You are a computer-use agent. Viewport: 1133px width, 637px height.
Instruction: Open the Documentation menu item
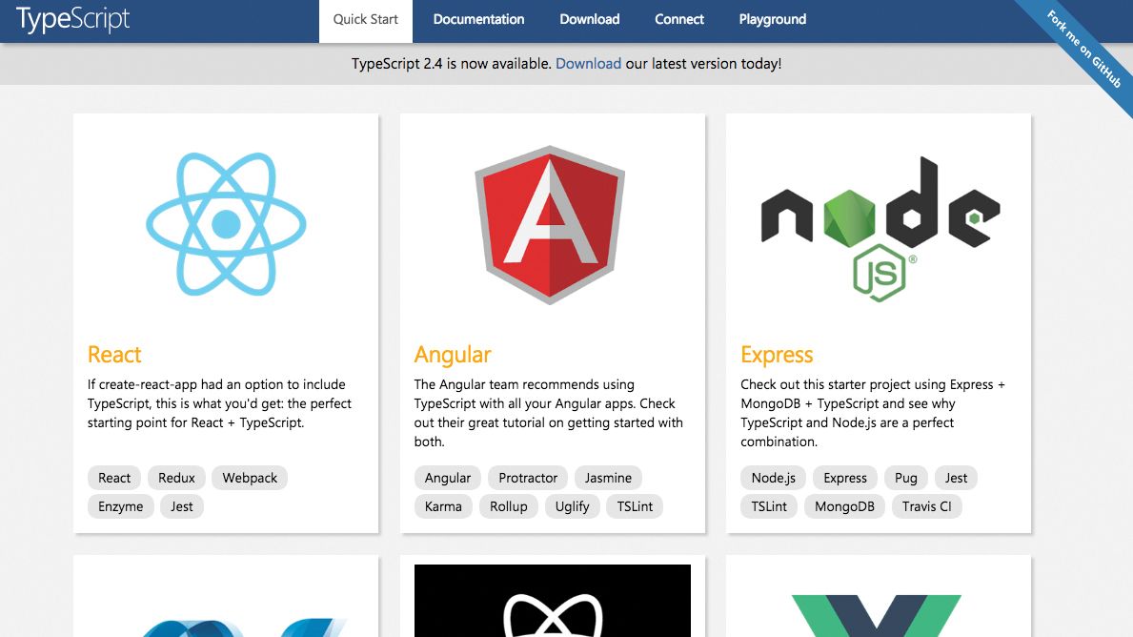tap(478, 19)
